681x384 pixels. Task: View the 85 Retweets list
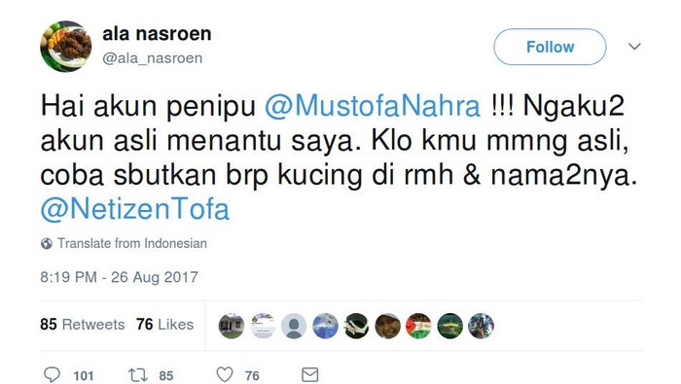[x=82, y=325]
